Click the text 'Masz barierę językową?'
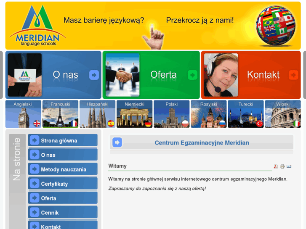306x229 pixels. tap(104, 20)
